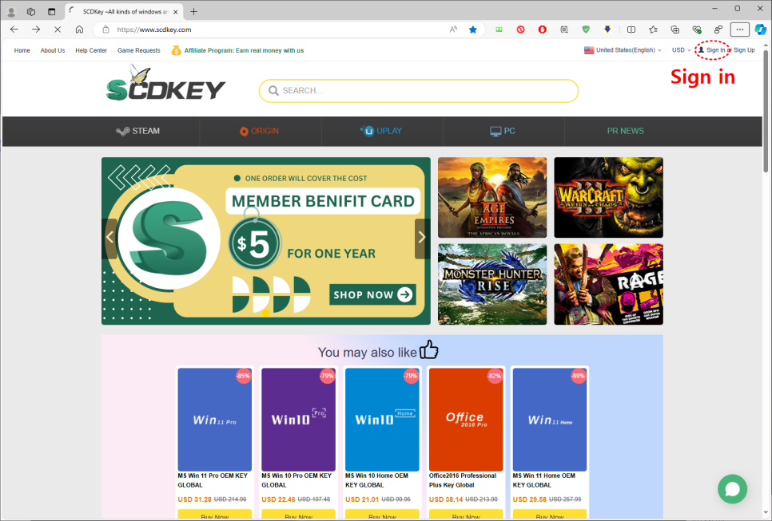This screenshot has width=772, height=521.
Task: Open tab actions menu icon
Action: tap(52, 11)
